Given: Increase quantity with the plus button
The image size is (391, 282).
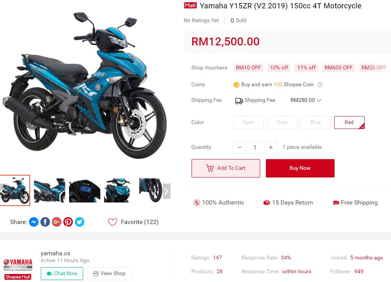Looking at the screenshot, I should point(271,147).
